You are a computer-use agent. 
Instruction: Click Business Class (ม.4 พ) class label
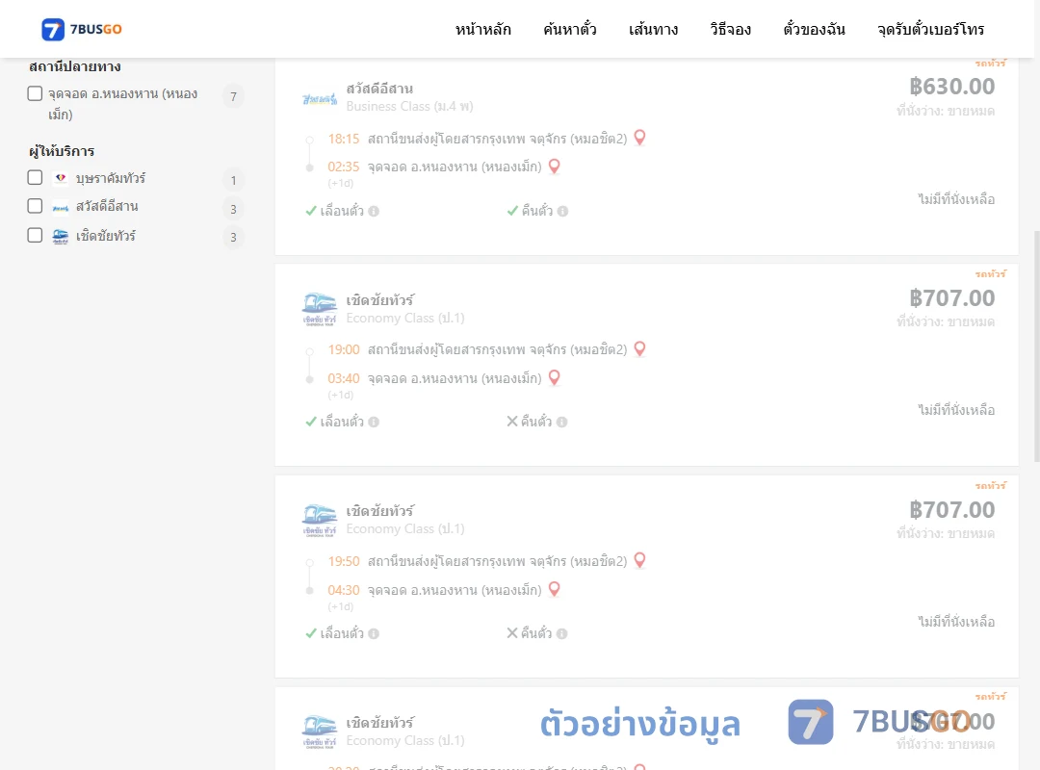(x=410, y=106)
